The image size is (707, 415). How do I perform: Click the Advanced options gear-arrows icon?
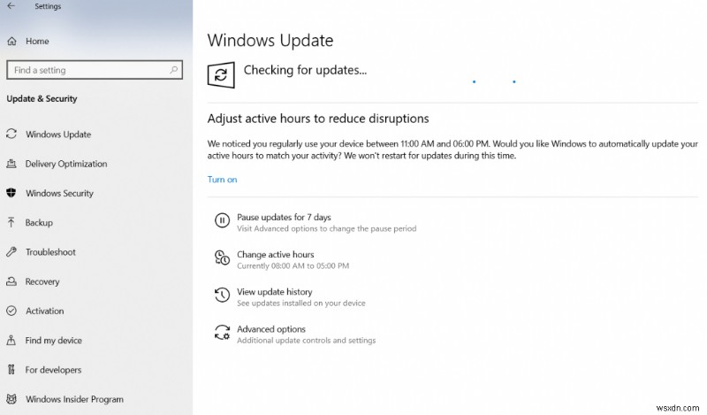pos(222,333)
